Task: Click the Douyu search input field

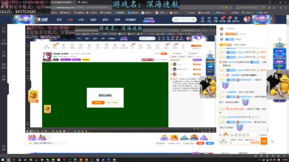Action: [182, 19]
